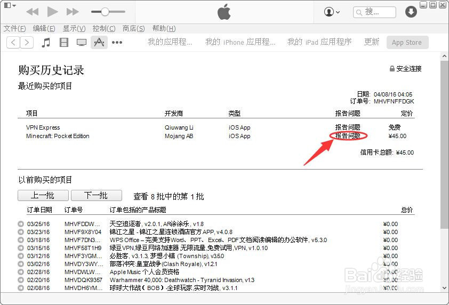Select the Apps library icon
Viewport: 449px width, 305px height.
point(99,42)
